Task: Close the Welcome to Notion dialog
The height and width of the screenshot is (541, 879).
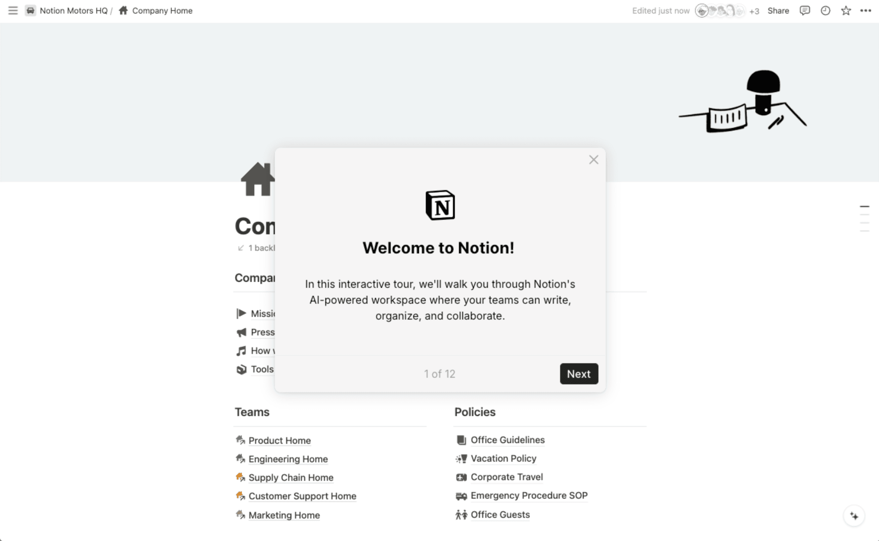Action: coord(593,160)
